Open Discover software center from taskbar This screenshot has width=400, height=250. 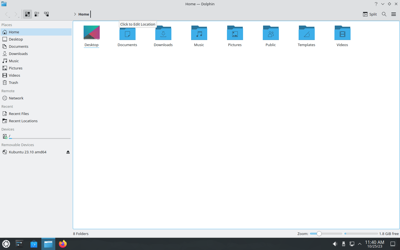tap(34, 244)
